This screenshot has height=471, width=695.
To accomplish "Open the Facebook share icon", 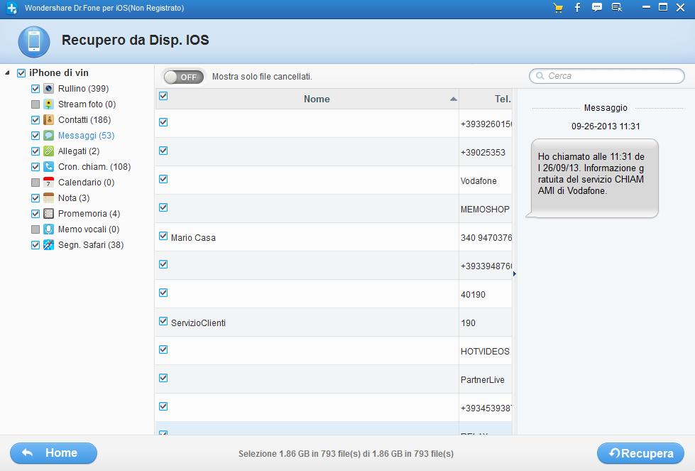I will (578, 8).
